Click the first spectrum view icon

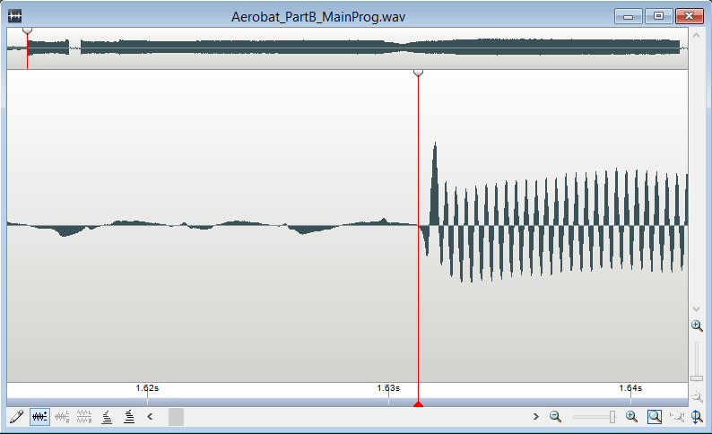(x=107, y=416)
